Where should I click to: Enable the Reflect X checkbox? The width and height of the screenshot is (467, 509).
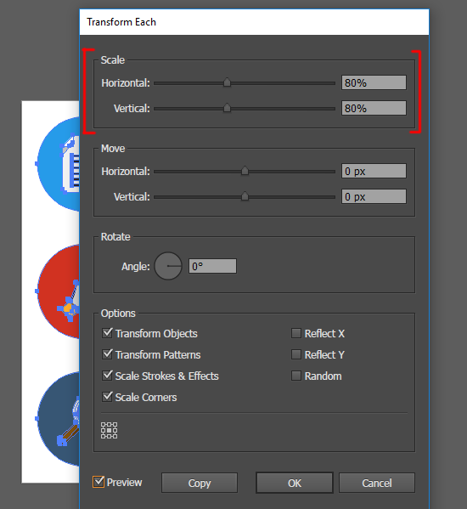click(295, 333)
